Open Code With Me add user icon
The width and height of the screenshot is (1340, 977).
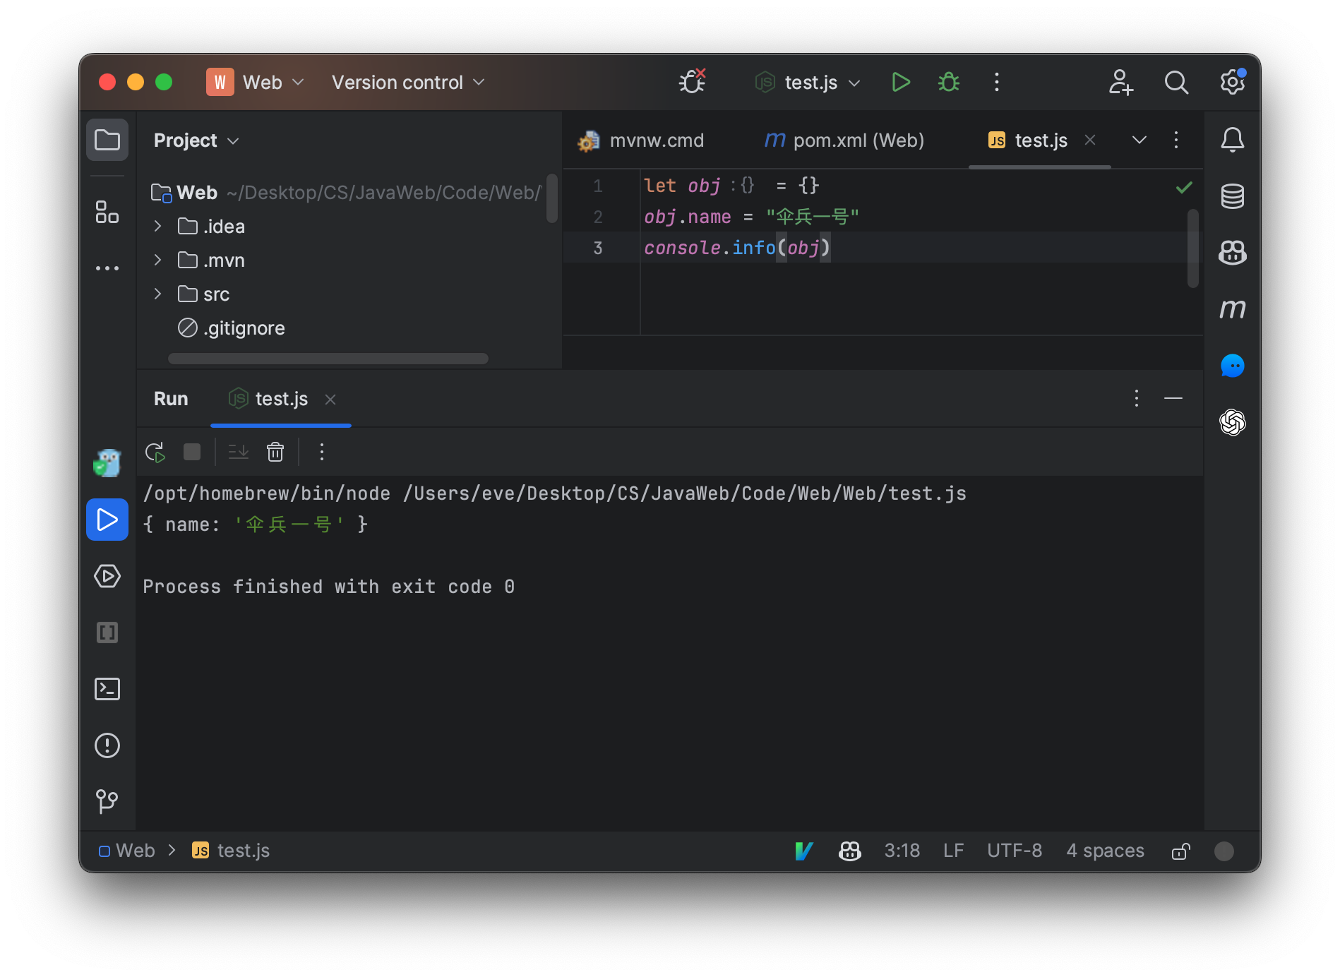tap(1120, 83)
